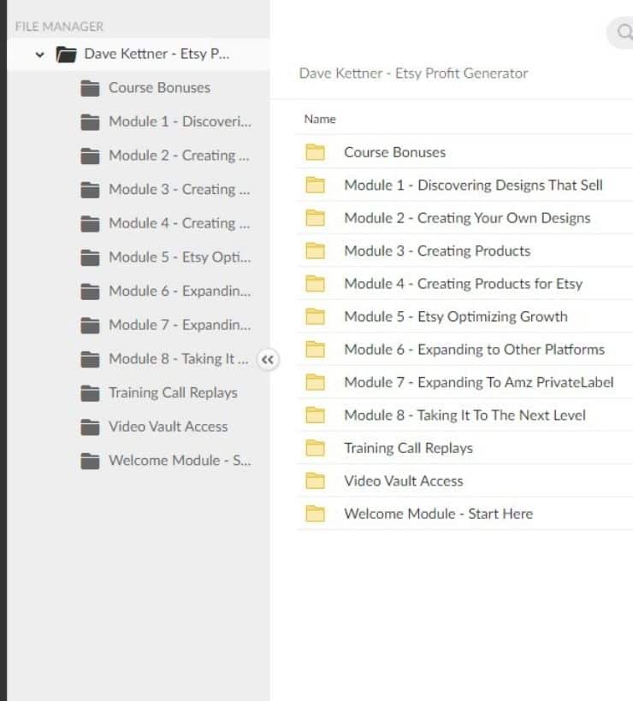
Task: Sort the list by the Name column header
Action: [x=320, y=119]
